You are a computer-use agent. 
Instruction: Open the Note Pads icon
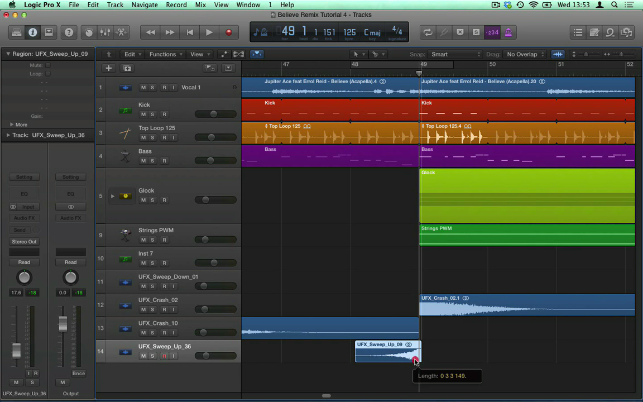(x=594, y=32)
